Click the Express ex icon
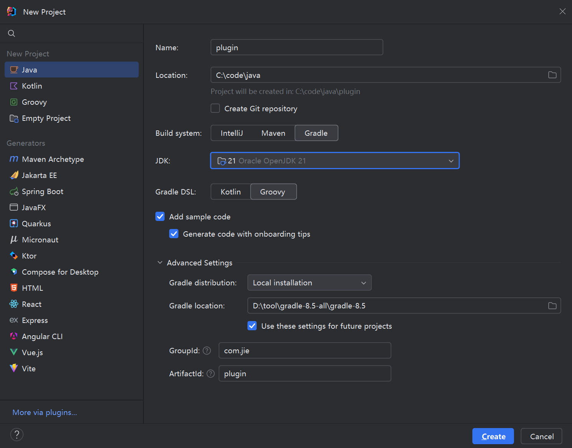The image size is (572, 448). point(14,320)
